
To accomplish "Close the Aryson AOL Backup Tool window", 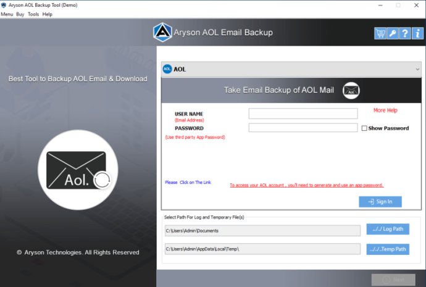I will tap(416, 5).
